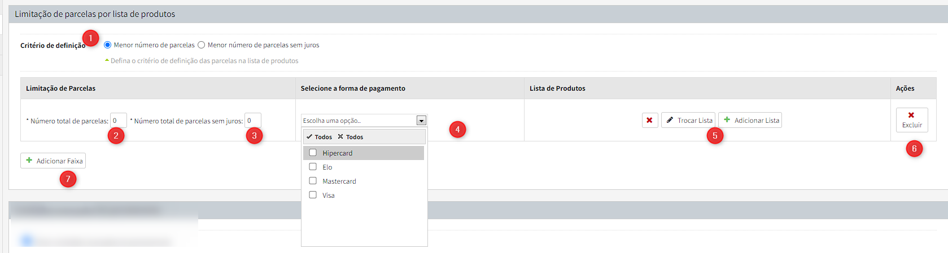Click the red X remove list icon

[649, 120]
